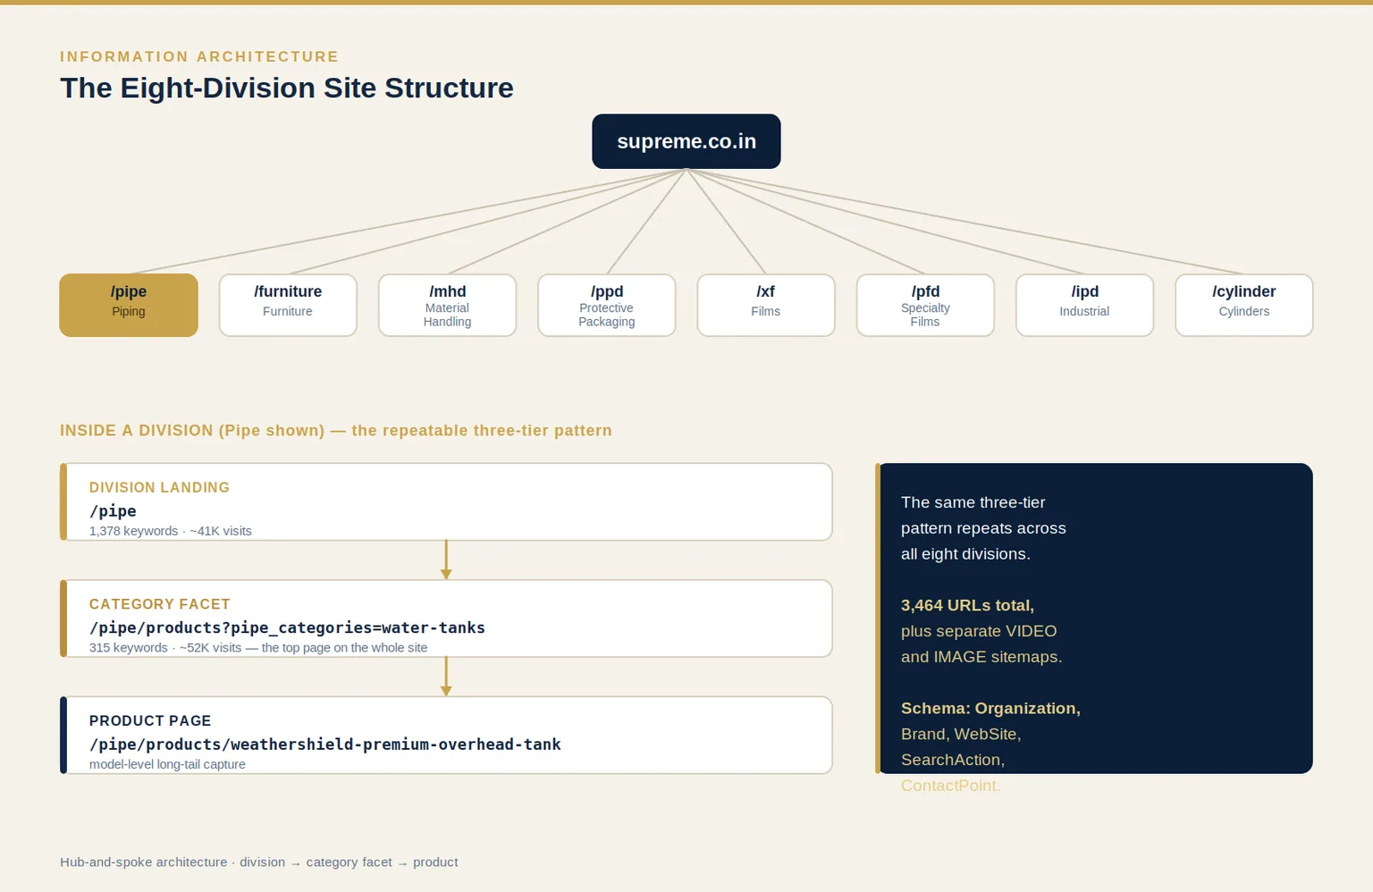Viewport: 1373px width, 892px height.
Task: Click the Information Architecture heading label
Action: (199, 56)
